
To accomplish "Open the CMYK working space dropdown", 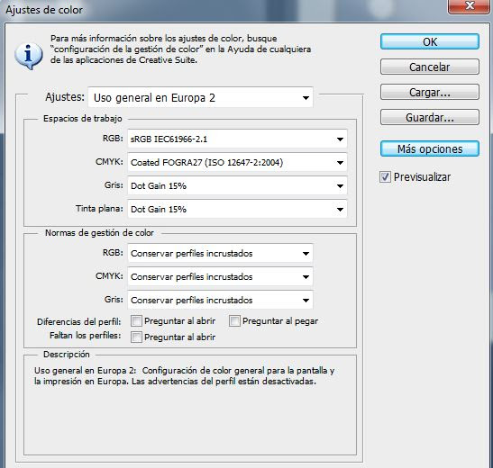I will pos(237,162).
